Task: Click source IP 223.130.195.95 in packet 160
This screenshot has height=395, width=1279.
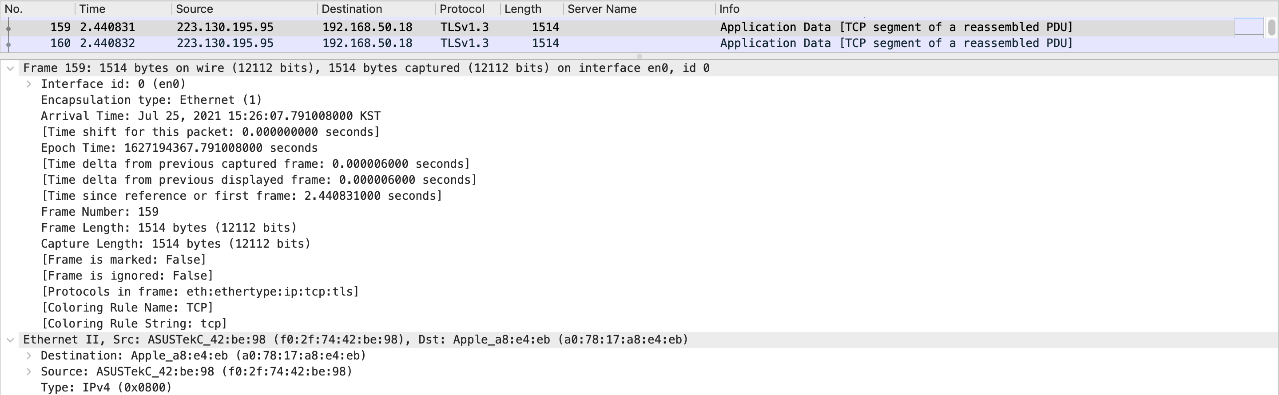Action: (225, 43)
